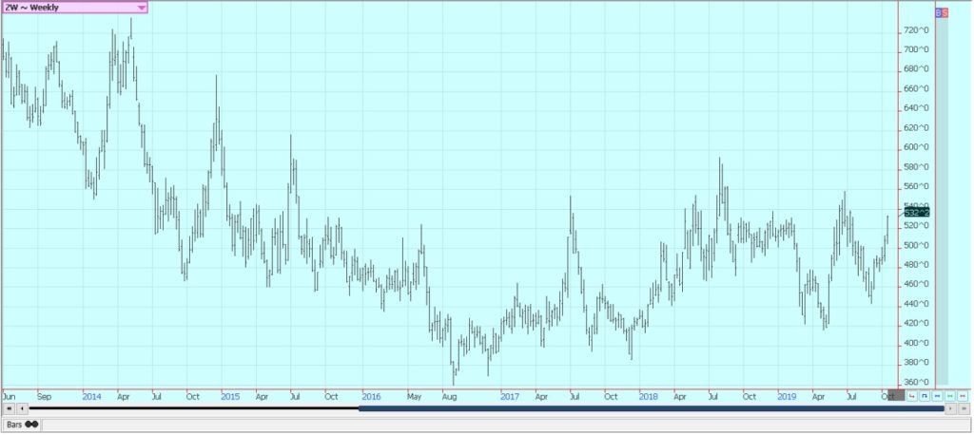Click the empty status field beside Bars tab
The height and width of the screenshot is (435, 974).
click(505, 426)
